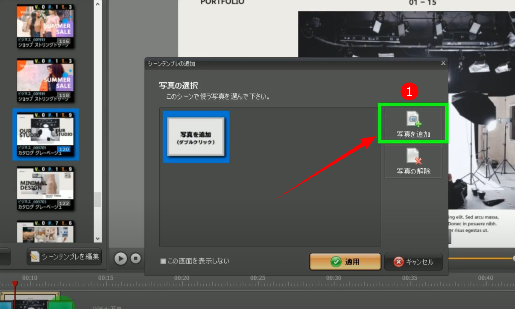Click the 00:20 mark on timeline ruler
This screenshot has width=515, height=309.
tap(182, 278)
